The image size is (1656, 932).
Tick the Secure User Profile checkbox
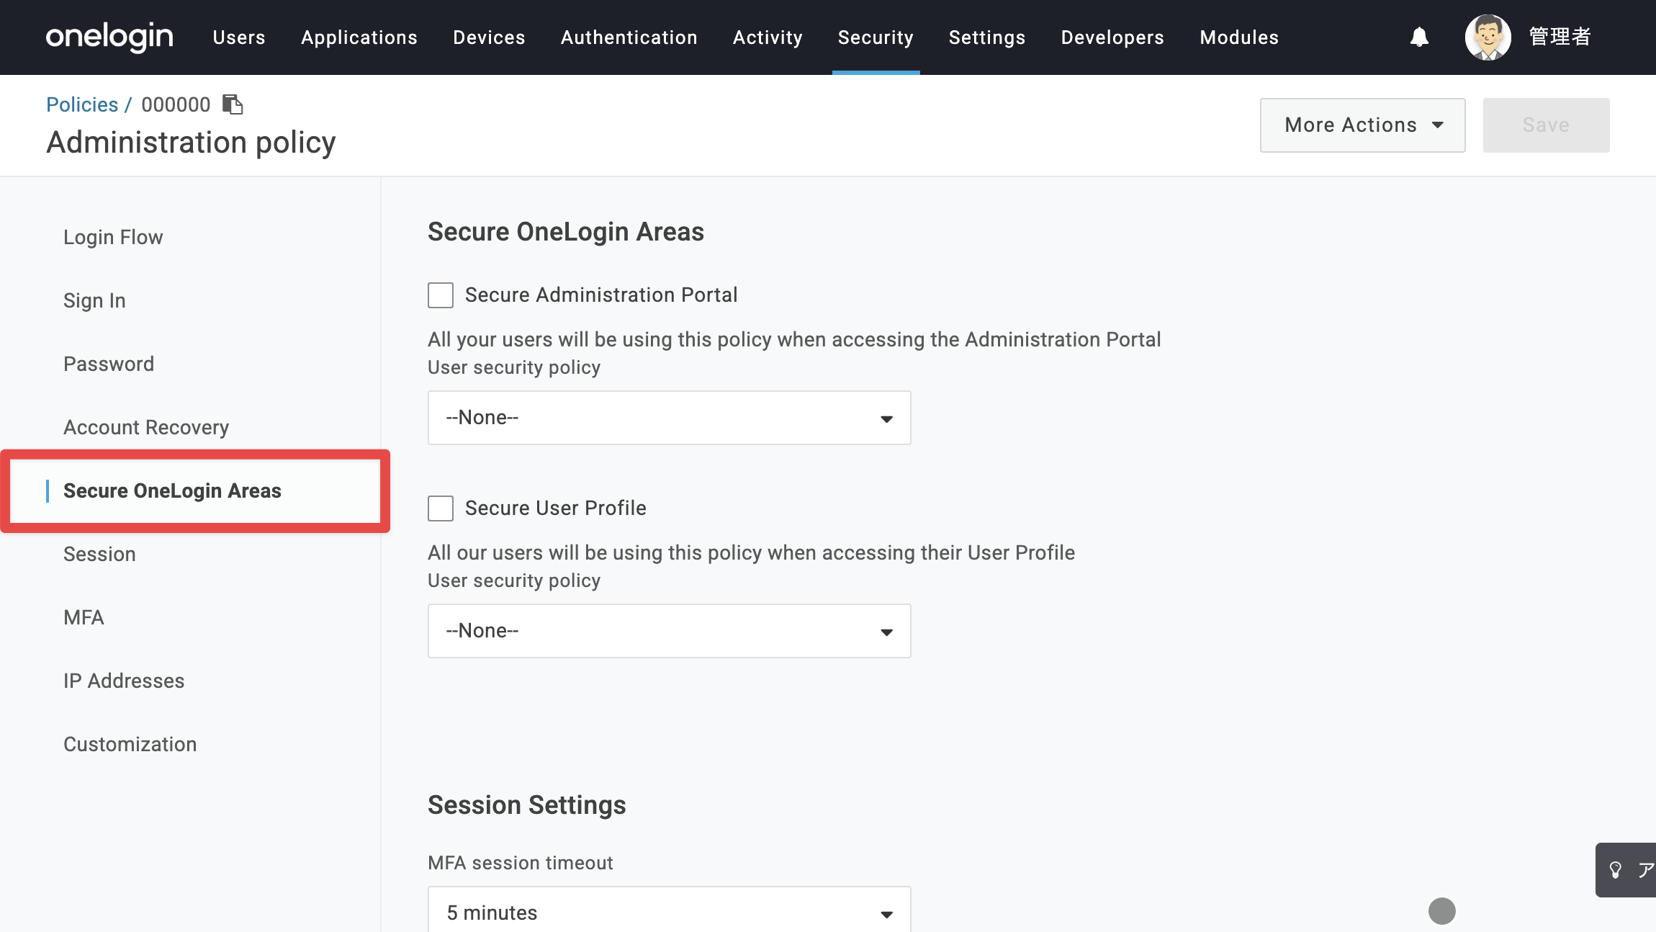[441, 508]
